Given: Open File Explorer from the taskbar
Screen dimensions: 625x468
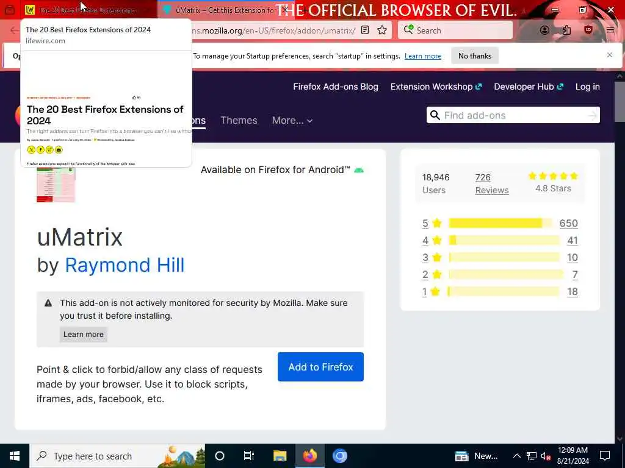Looking at the screenshot, I should tap(280, 456).
